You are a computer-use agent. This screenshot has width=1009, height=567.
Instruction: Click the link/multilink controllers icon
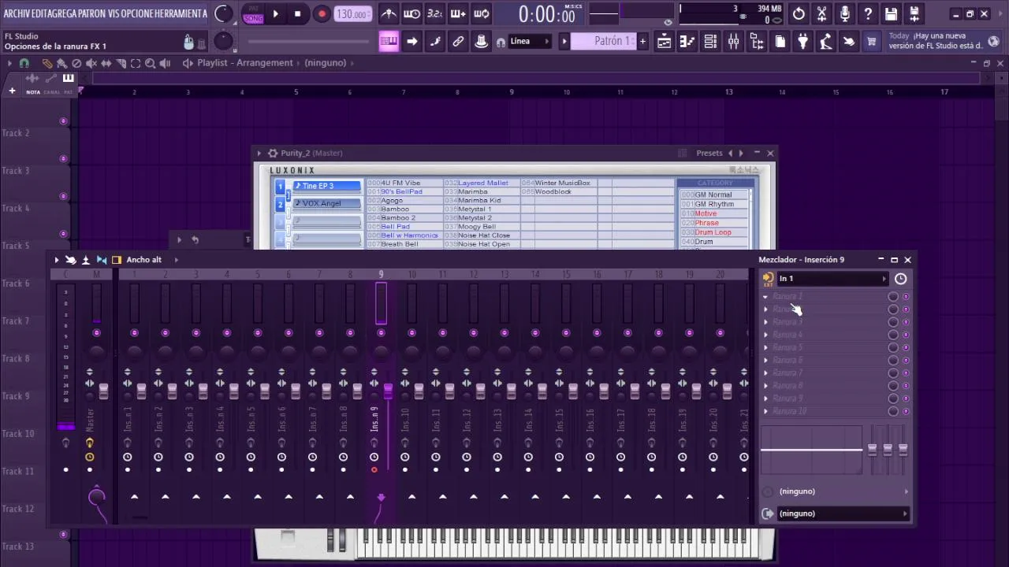coord(458,42)
